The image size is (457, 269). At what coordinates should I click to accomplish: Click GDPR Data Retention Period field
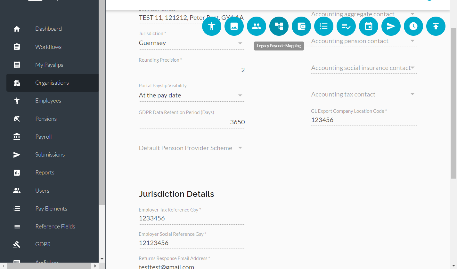(x=192, y=122)
